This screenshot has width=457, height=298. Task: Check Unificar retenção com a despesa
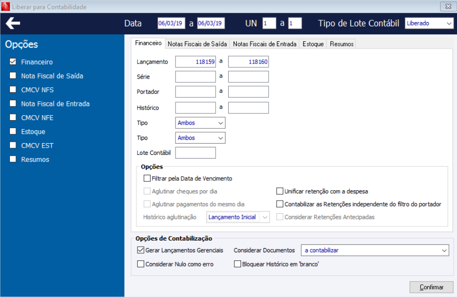coord(280,191)
